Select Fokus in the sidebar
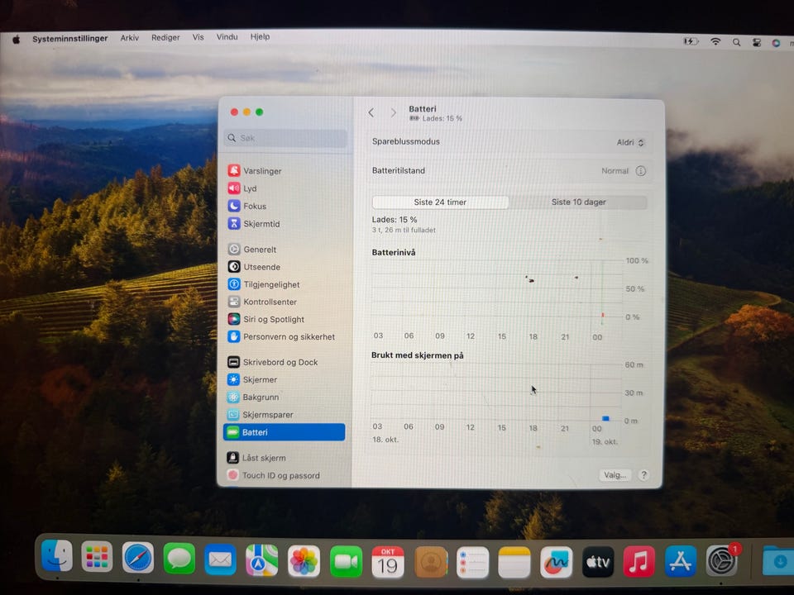 pos(247,206)
